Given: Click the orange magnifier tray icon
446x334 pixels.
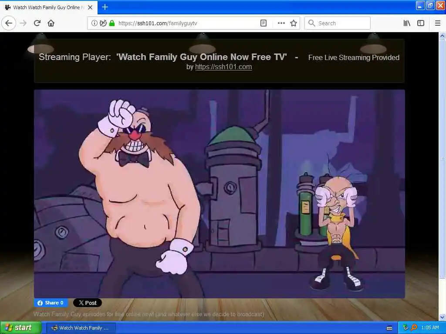Looking at the screenshot, I should 414,328.
